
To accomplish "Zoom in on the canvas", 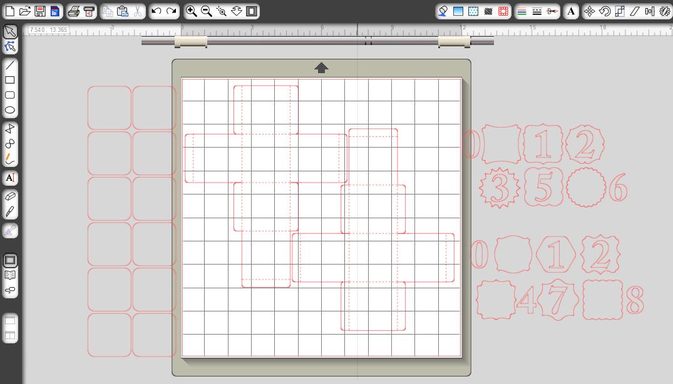I will click(x=192, y=11).
